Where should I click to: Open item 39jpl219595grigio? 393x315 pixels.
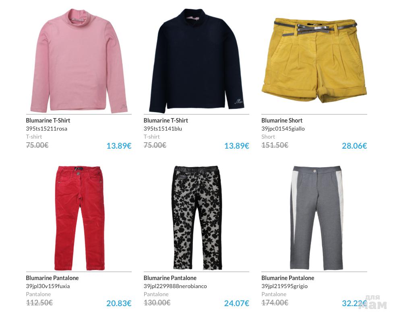pos(284,286)
